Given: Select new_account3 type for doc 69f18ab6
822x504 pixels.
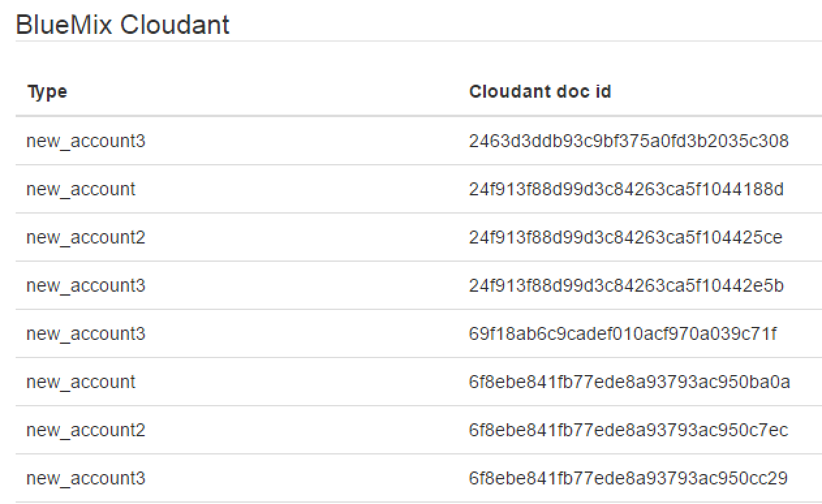Looking at the screenshot, I should coord(86,333).
